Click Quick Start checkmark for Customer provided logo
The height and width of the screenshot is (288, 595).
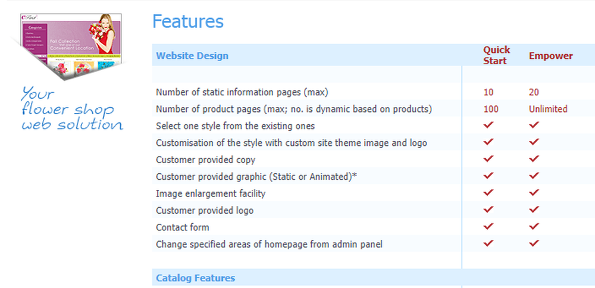pos(488,209)
